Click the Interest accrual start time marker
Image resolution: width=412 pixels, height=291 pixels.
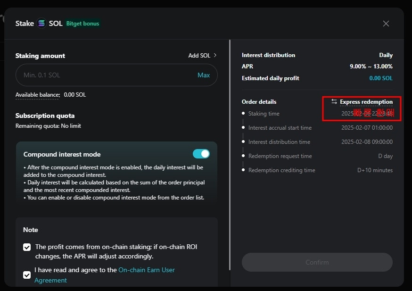243,128
